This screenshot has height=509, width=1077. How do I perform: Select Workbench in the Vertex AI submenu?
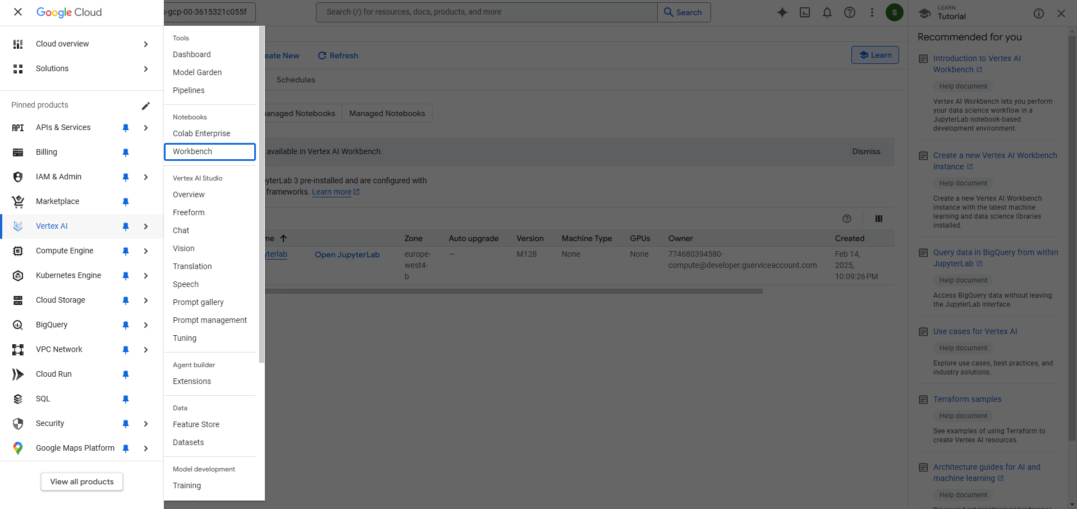coord(210,151)
